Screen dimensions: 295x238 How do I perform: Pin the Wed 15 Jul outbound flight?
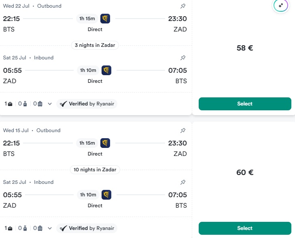tap(183, 131)
